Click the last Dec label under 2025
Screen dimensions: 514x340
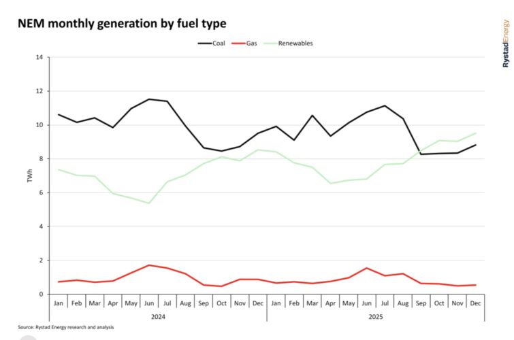475,304
